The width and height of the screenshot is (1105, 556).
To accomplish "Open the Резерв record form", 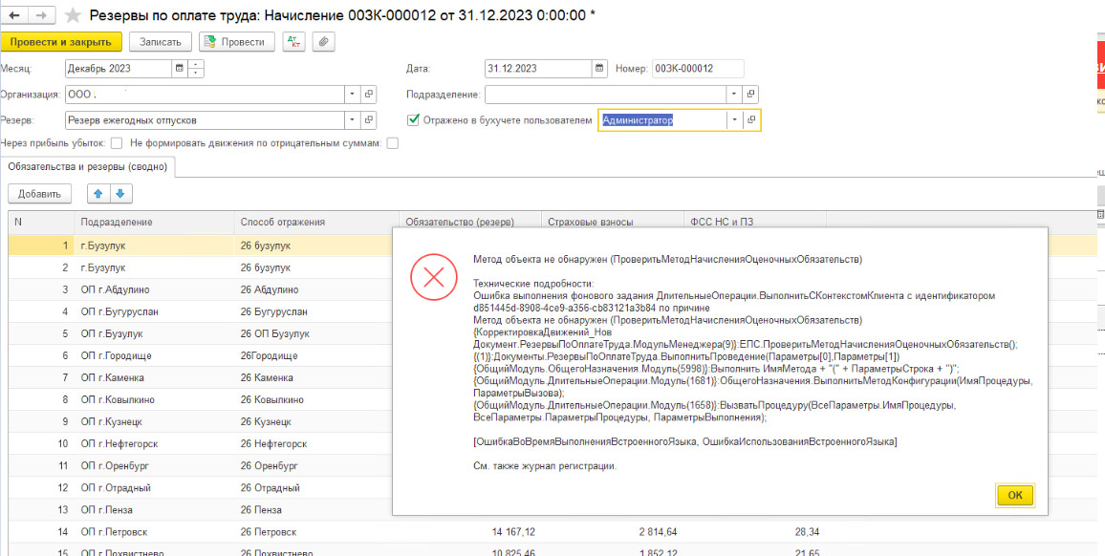I will point(368,120).
